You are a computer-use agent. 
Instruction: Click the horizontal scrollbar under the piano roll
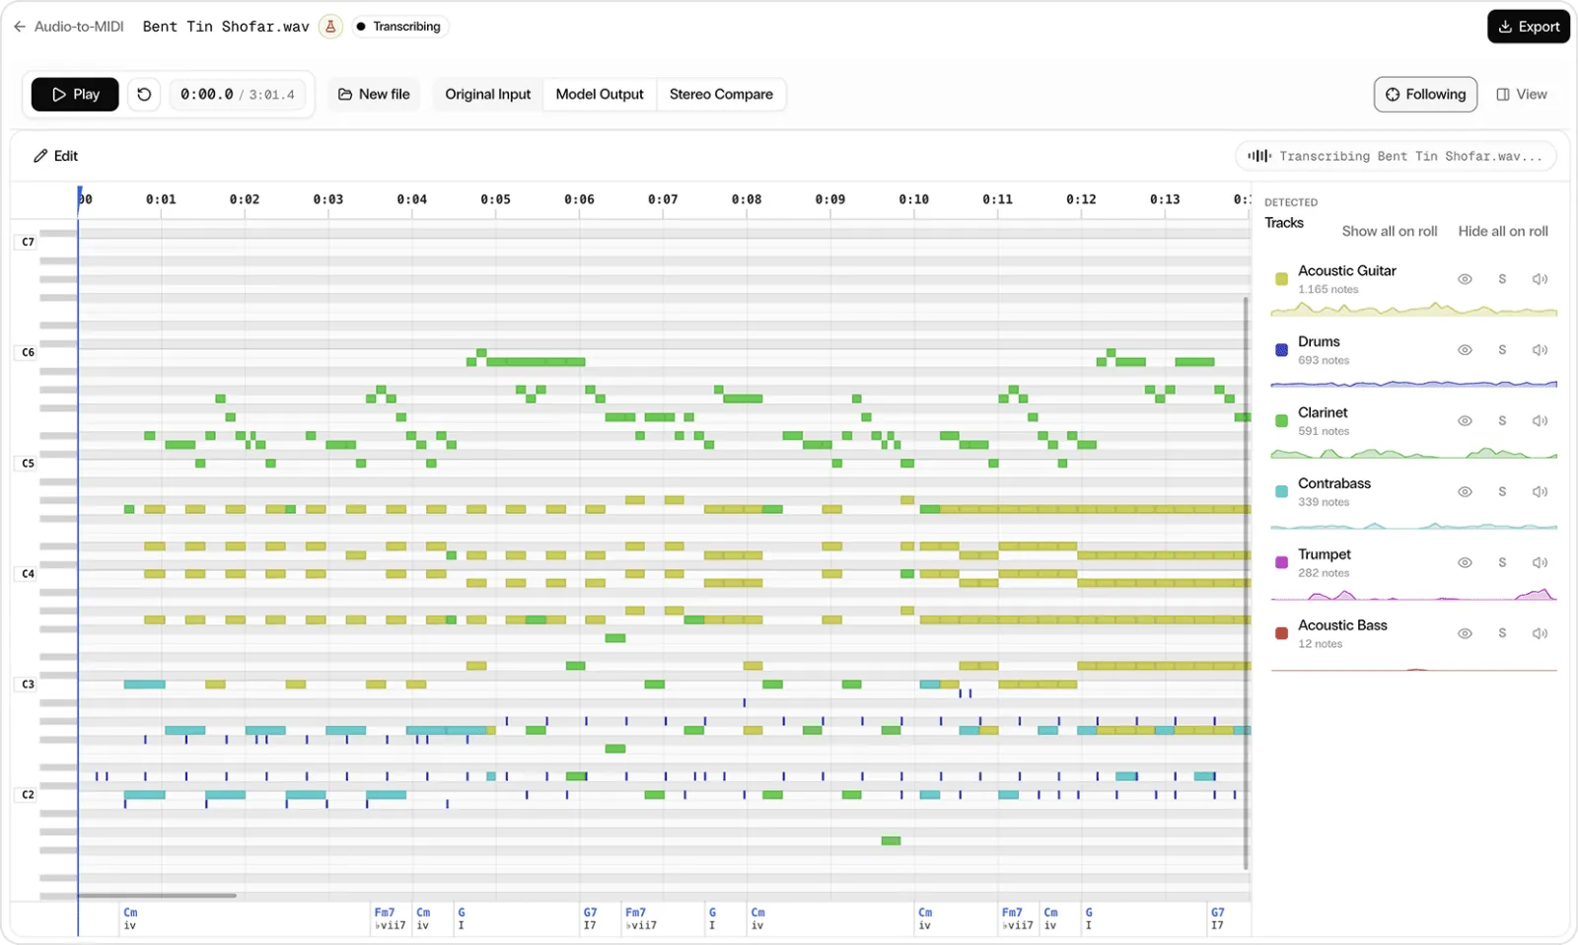coord(158,896)
